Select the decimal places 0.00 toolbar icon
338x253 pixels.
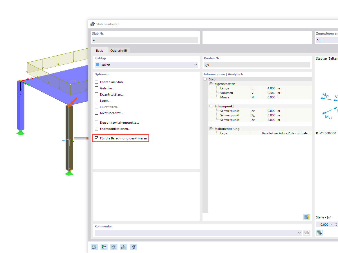coord(94,247)
